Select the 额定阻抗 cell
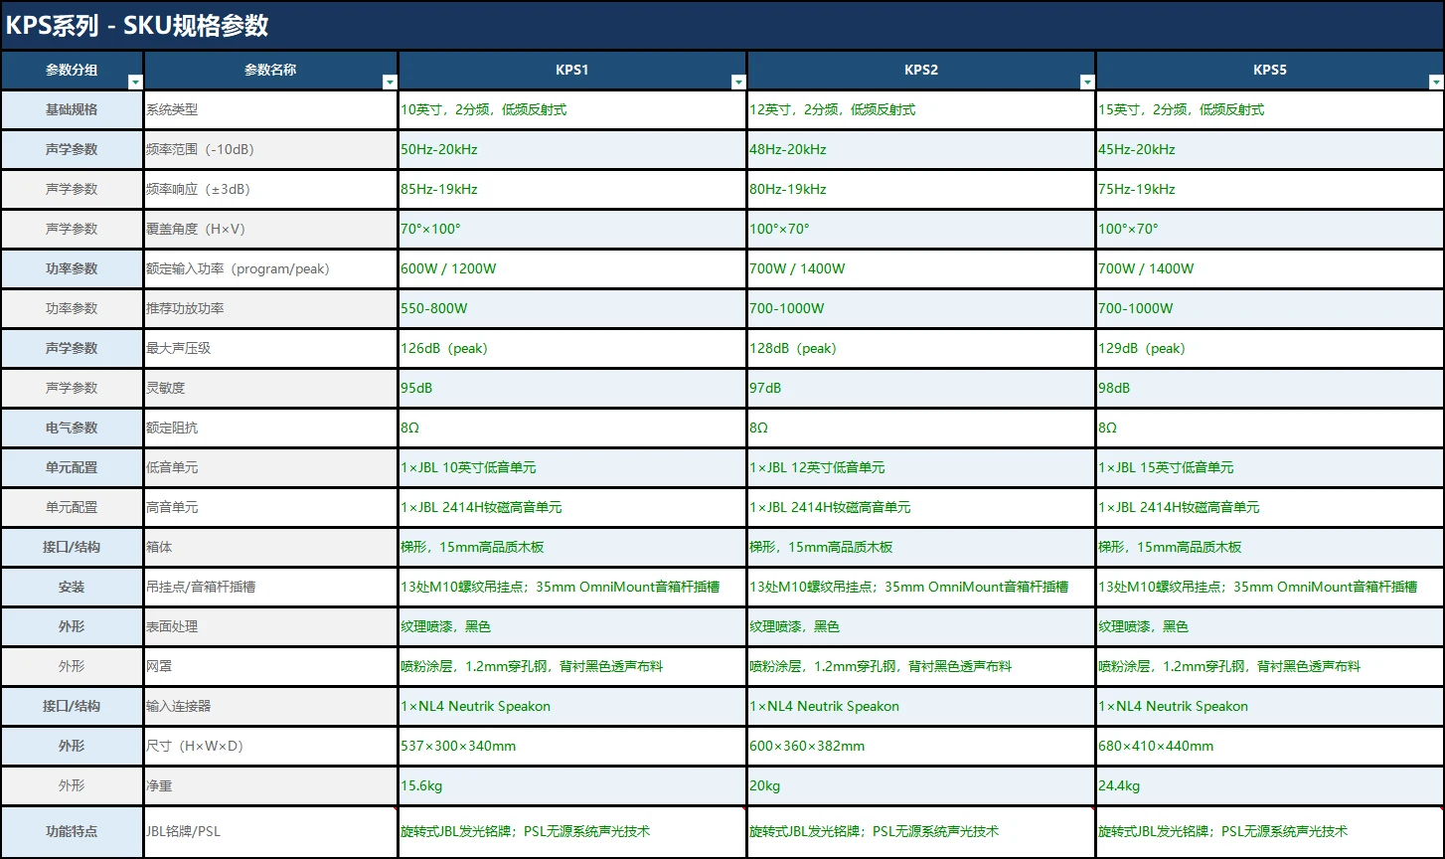Screen dimensions: 1445x859 [271, 429]
